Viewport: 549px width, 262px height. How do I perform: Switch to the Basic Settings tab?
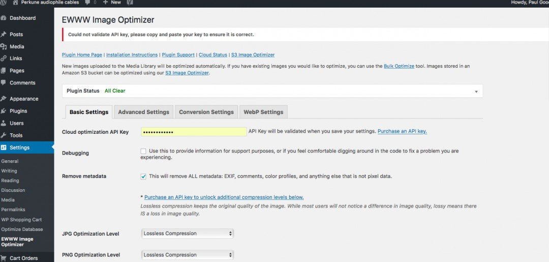(x=89, y=112)
